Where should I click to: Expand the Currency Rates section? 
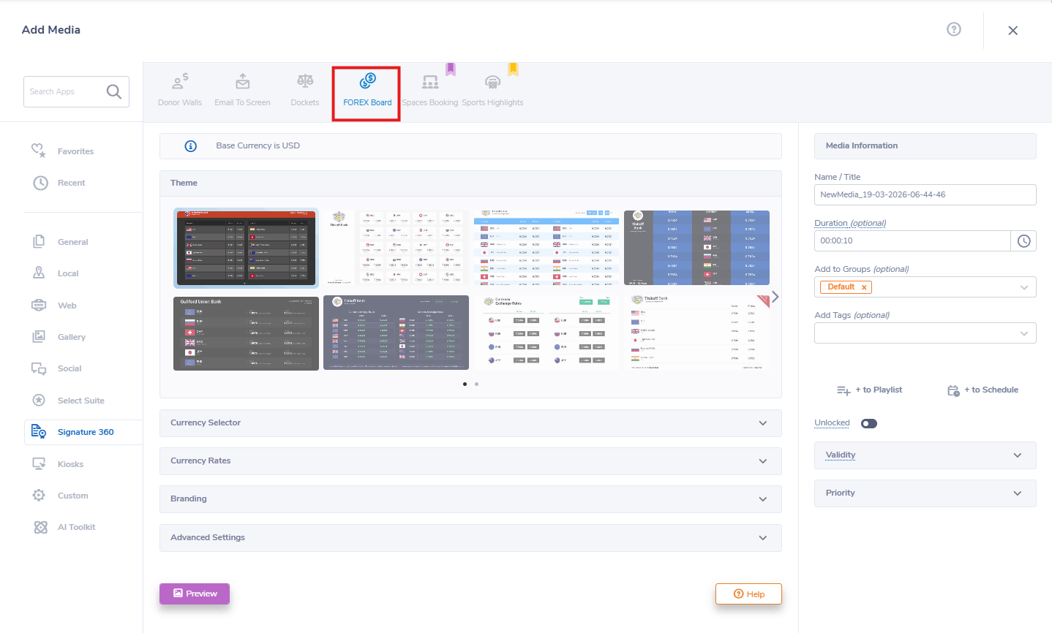point(470,461)
